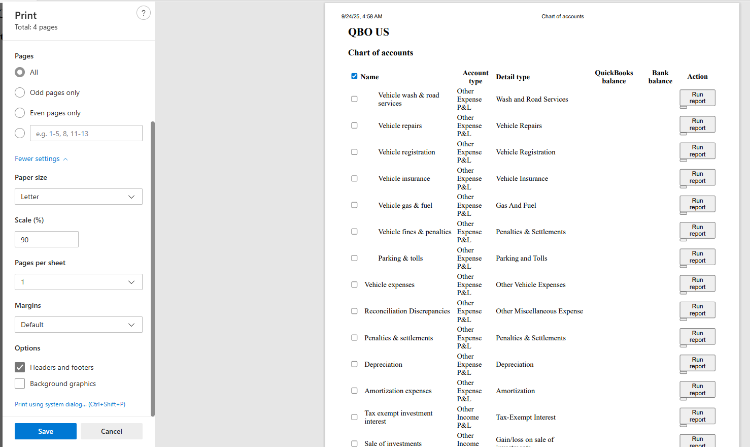Image resolution: width=750 pixels, height=447 pixels.
Task: Click the Bank balance column header
Action: click(x=660, y=77)
